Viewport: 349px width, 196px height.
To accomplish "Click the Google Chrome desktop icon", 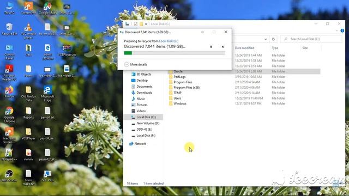I will click(9, 114).
